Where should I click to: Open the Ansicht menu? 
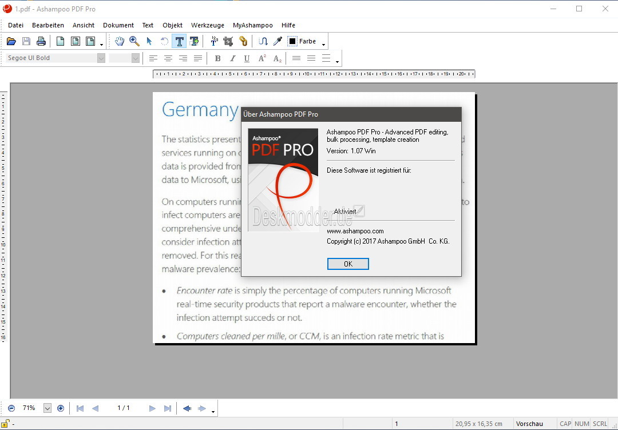[84, 25]
